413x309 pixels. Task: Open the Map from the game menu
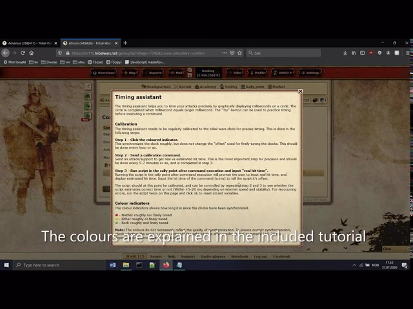tap(130, 73)
